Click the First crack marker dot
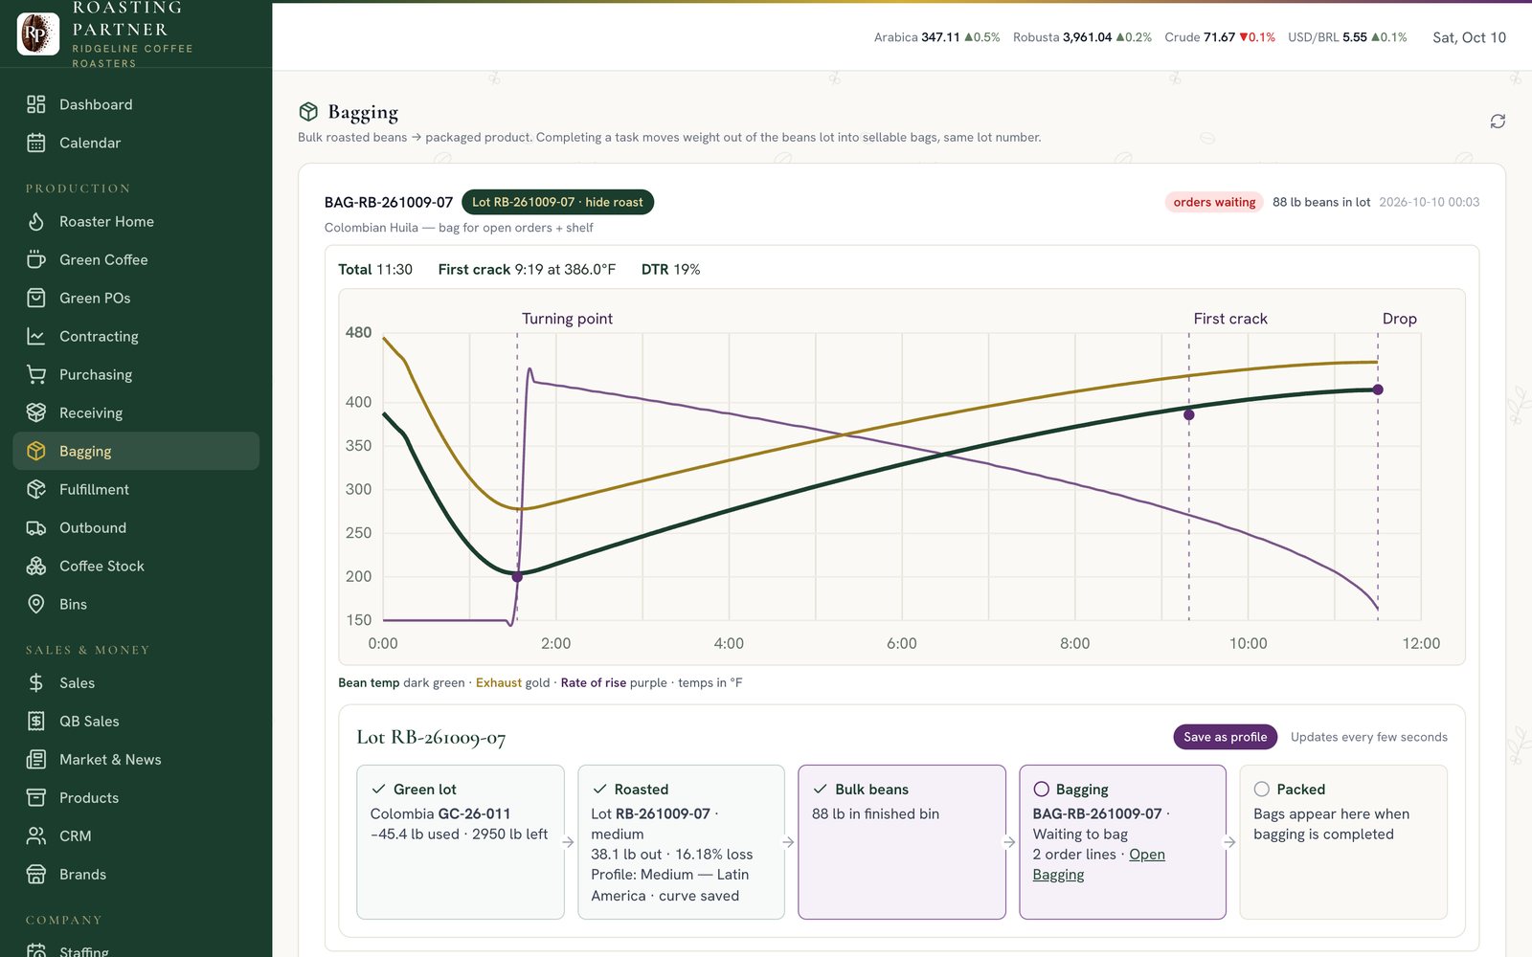The height and width of the screenshot is (957, 1532). pos(1189,415)
